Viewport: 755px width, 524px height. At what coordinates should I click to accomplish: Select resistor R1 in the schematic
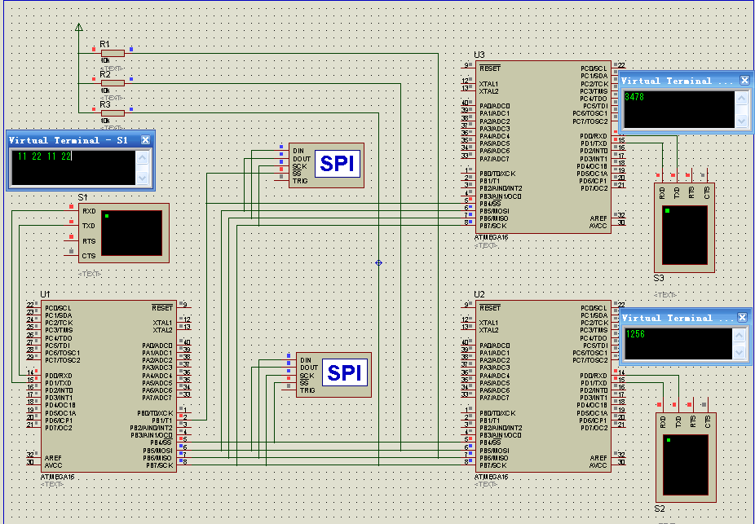pyautogui.click(x=112, y=53)
